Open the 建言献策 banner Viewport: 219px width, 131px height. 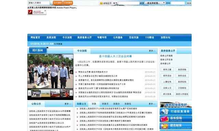coord(176,126)
